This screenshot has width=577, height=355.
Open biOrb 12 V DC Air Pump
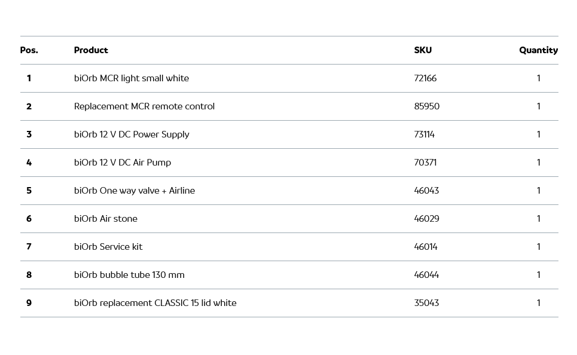123,163
